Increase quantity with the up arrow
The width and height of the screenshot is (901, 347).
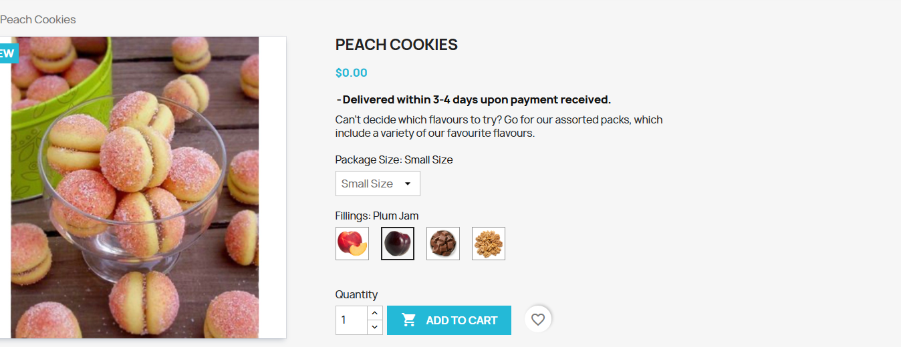[x=375, y=313]
